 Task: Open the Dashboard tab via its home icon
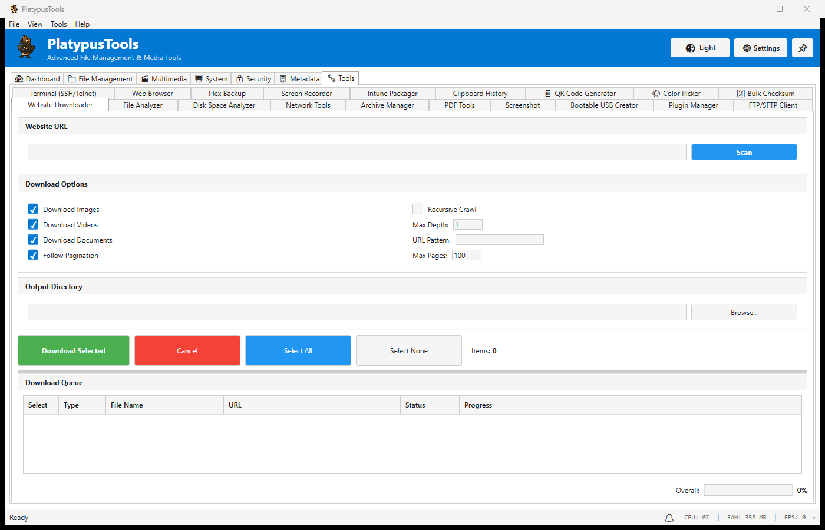point(19,78)
